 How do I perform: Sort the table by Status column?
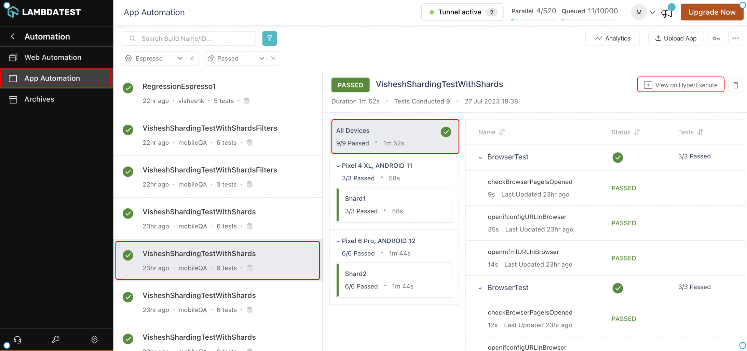(x=637, y=132)
